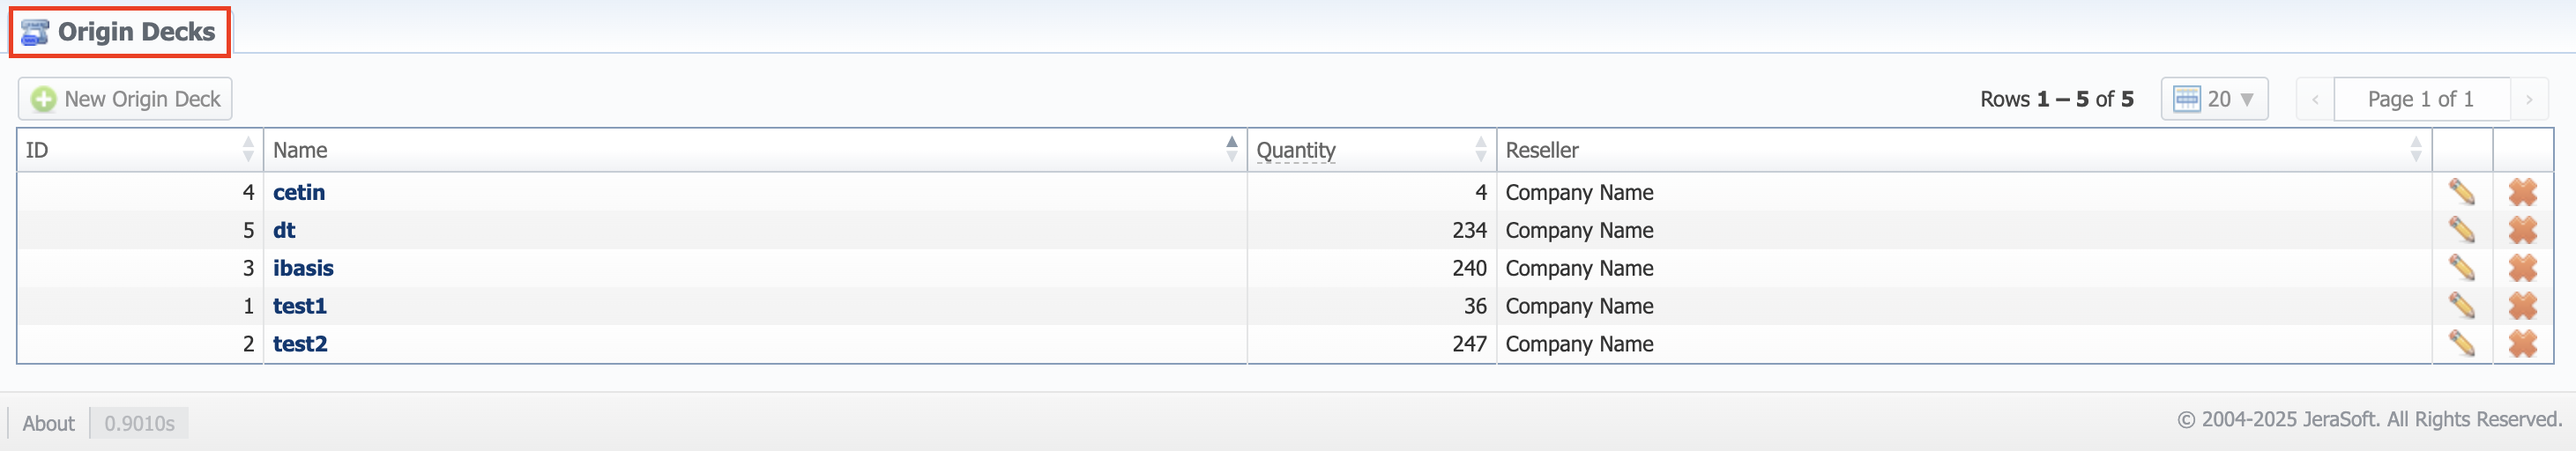The width and height of the screenshot is (2576, 451).
Task: Edit the test2 origin deck
Action: 2461,344
